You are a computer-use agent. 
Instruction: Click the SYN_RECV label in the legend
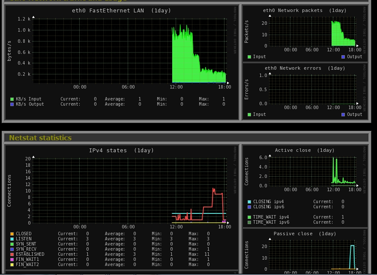26,249
